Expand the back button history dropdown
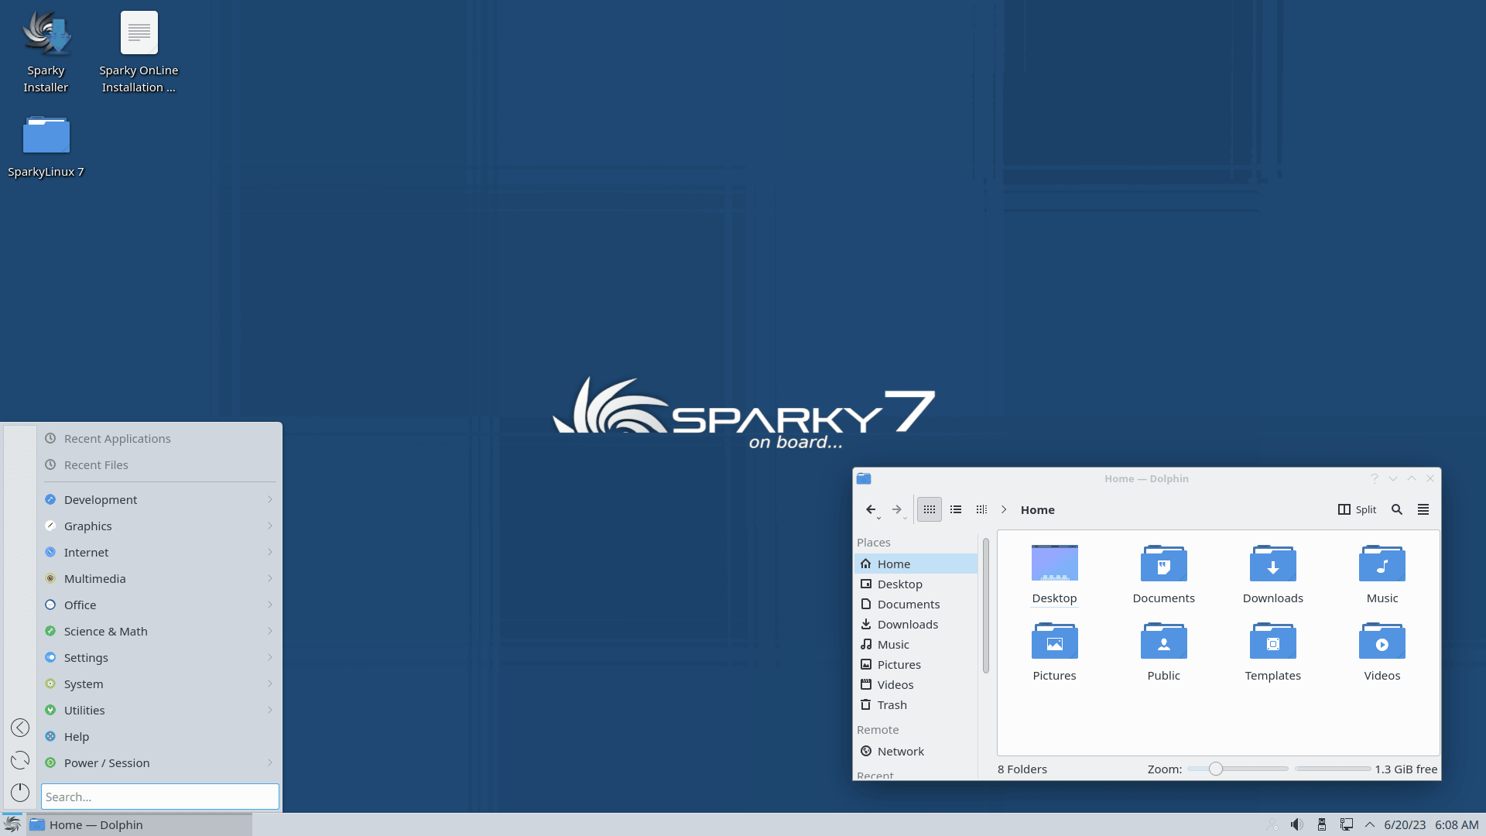The height and width of the screenshot is (836, 1486). 879,519
